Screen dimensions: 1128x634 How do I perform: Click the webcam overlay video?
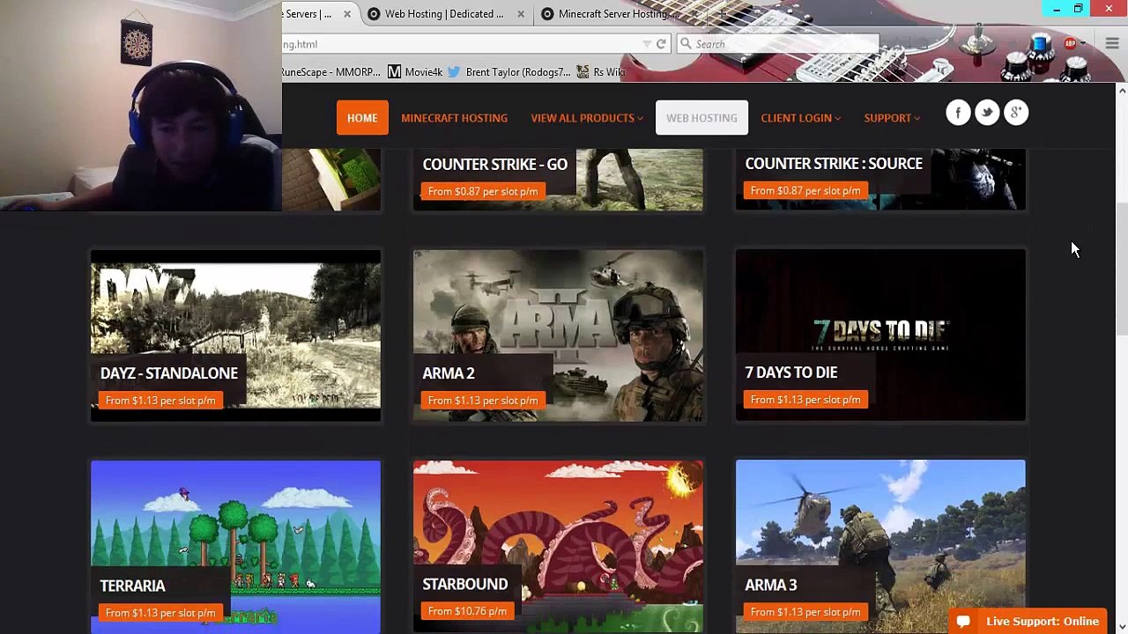pyautogui.click(x=141, y=106)
